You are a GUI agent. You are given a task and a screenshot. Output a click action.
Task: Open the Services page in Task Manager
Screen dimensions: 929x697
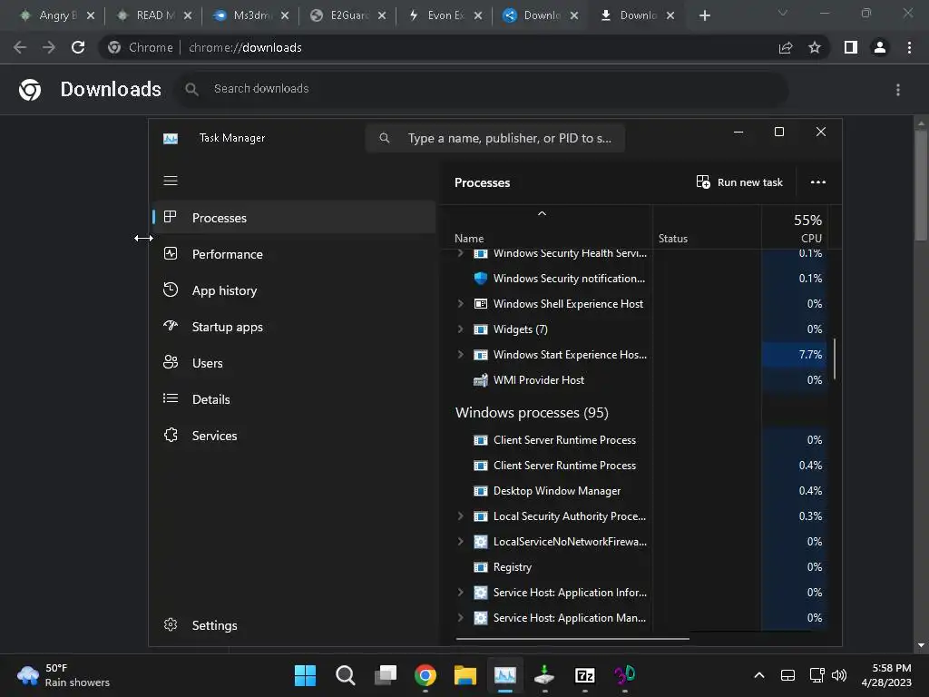295,436
